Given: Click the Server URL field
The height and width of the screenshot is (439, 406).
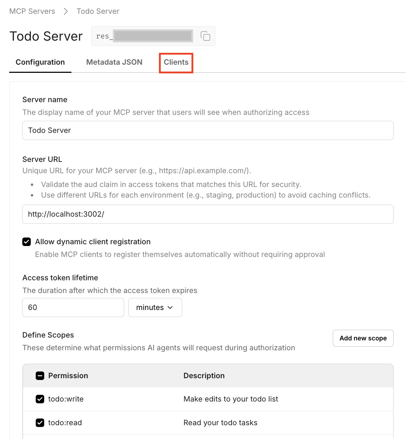Looking at the screenshot, I should [208, 214].
